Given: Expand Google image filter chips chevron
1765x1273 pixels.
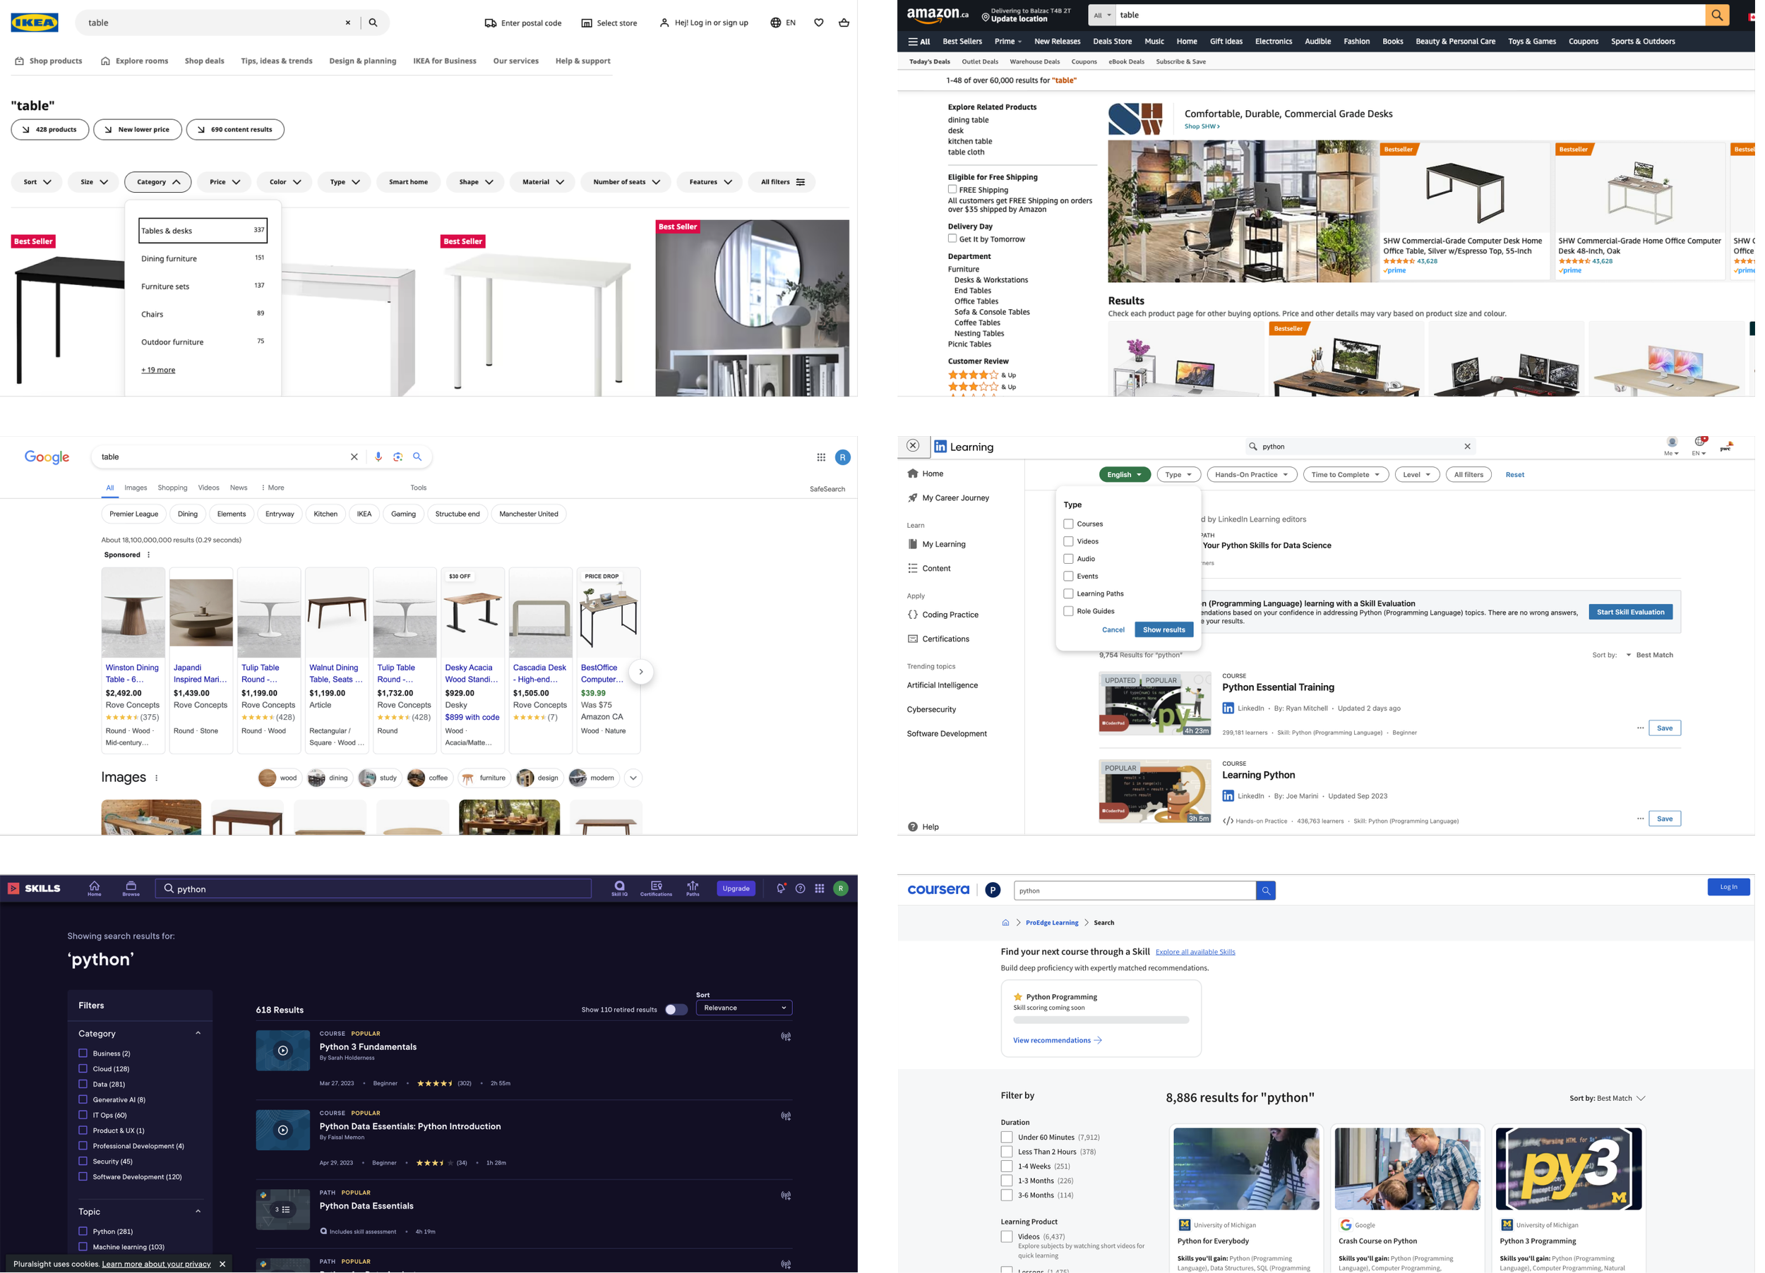Looking at the screenshot, I should (x=633, y=778).
